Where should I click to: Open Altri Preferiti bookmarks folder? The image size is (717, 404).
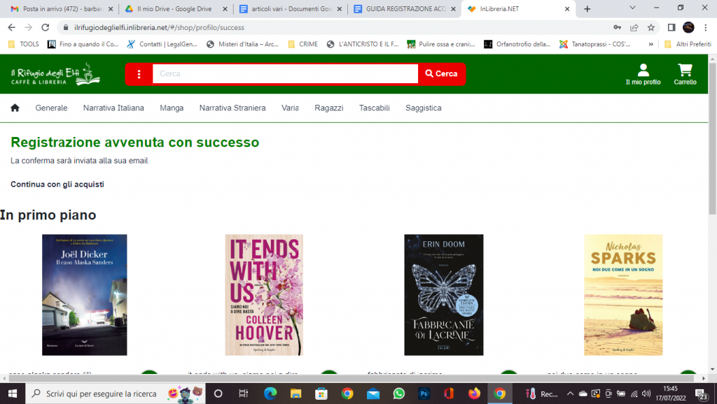pyautogui.click(x=688, y=44)
